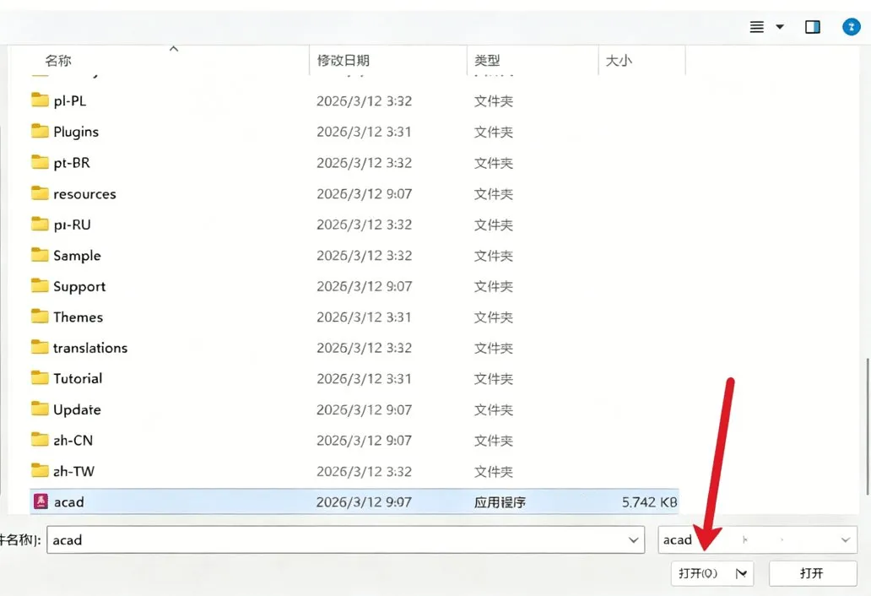Select the resources folder icon
Screen dimensions: 871x596
point(40,193)
